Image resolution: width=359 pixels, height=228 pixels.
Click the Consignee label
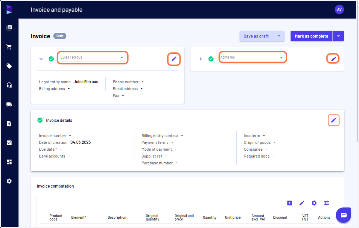pos(253,149)
